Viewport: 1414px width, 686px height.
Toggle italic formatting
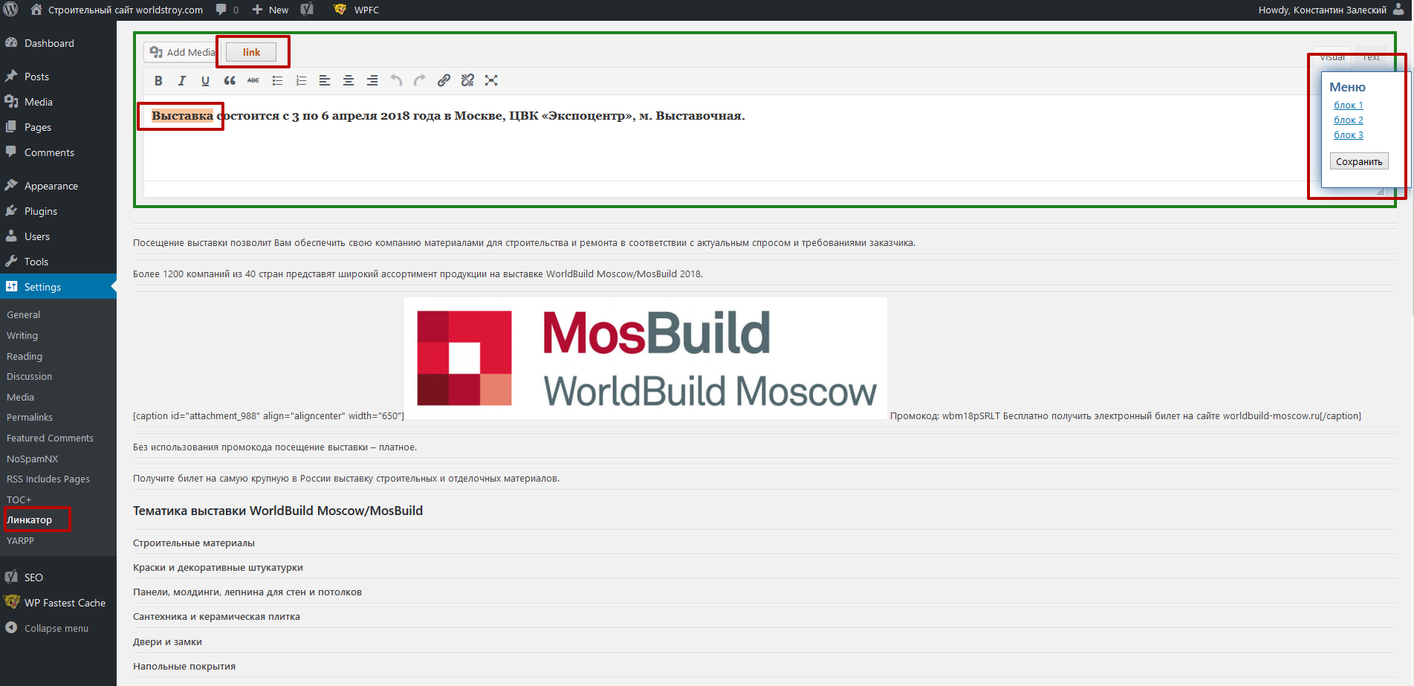182,80
